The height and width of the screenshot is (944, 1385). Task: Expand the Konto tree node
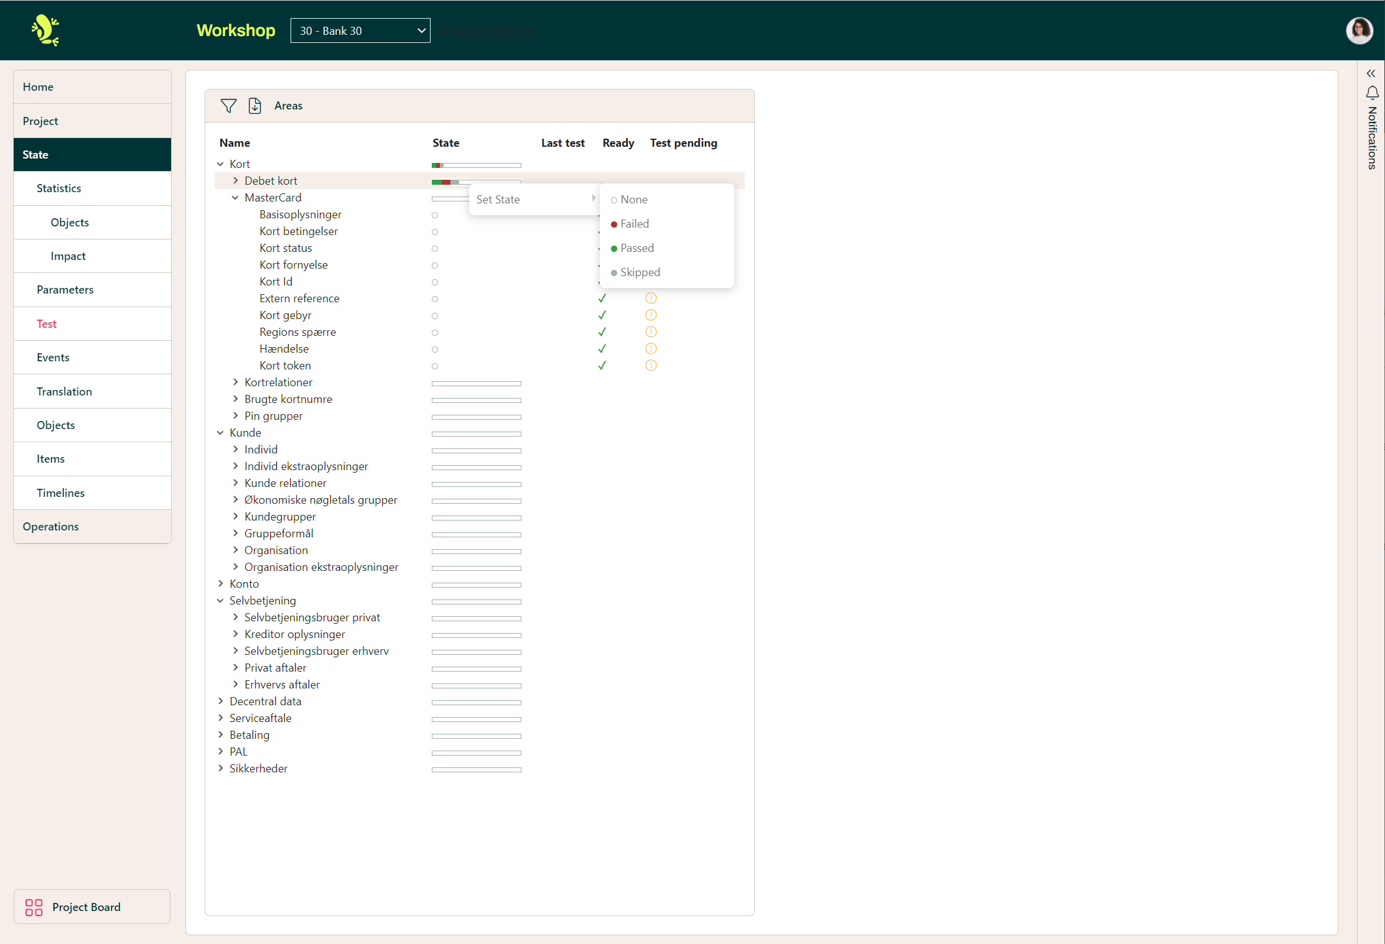click(220, 583)
